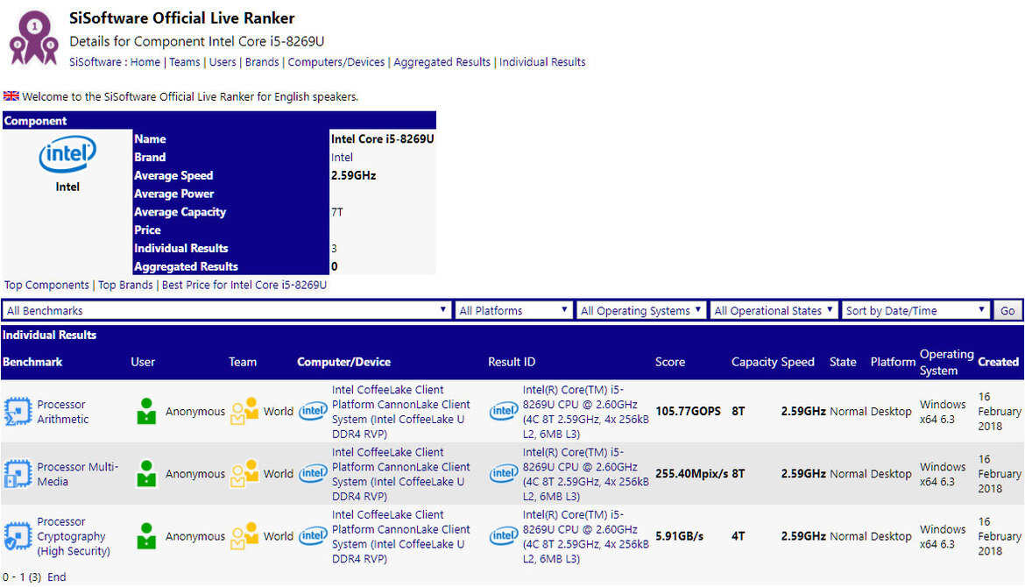
Task: Click World team in Multi-Media row
Action: tap(279, 474)
